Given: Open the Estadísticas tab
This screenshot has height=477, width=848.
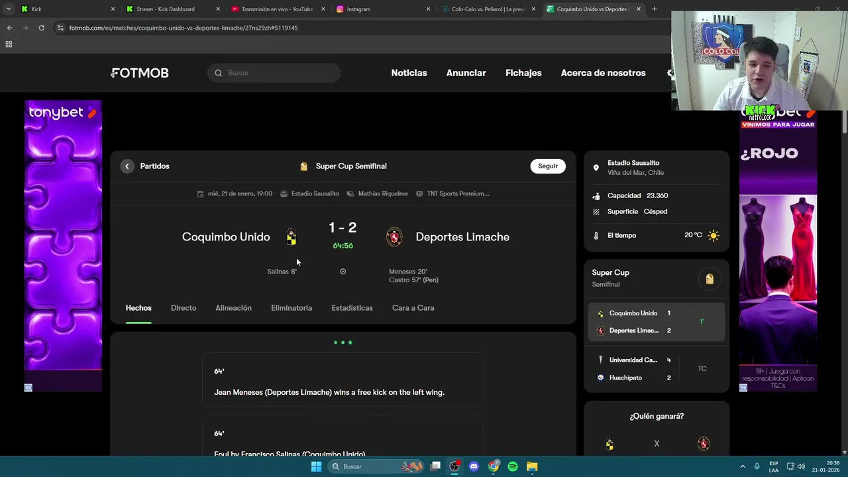Looking at the screenshot, I should point(352,308).
